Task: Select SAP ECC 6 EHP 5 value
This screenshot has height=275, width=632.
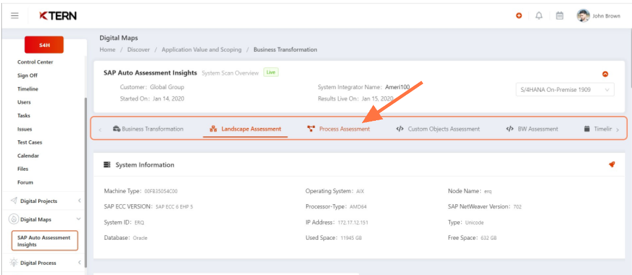Action: pos(174,207)
